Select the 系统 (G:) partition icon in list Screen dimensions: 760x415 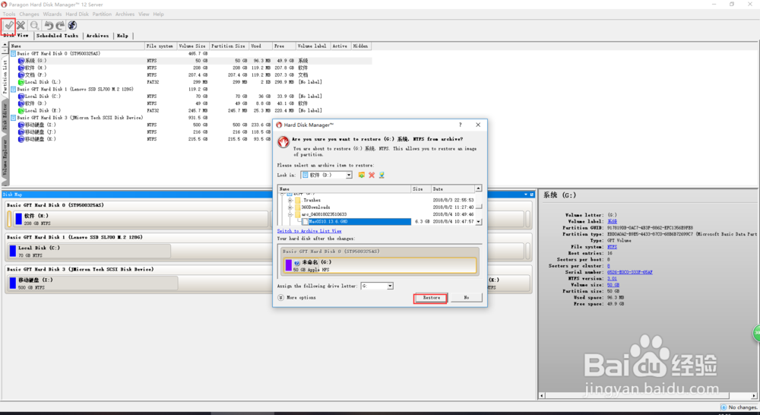pyautogui.click(x=21, y=61)
